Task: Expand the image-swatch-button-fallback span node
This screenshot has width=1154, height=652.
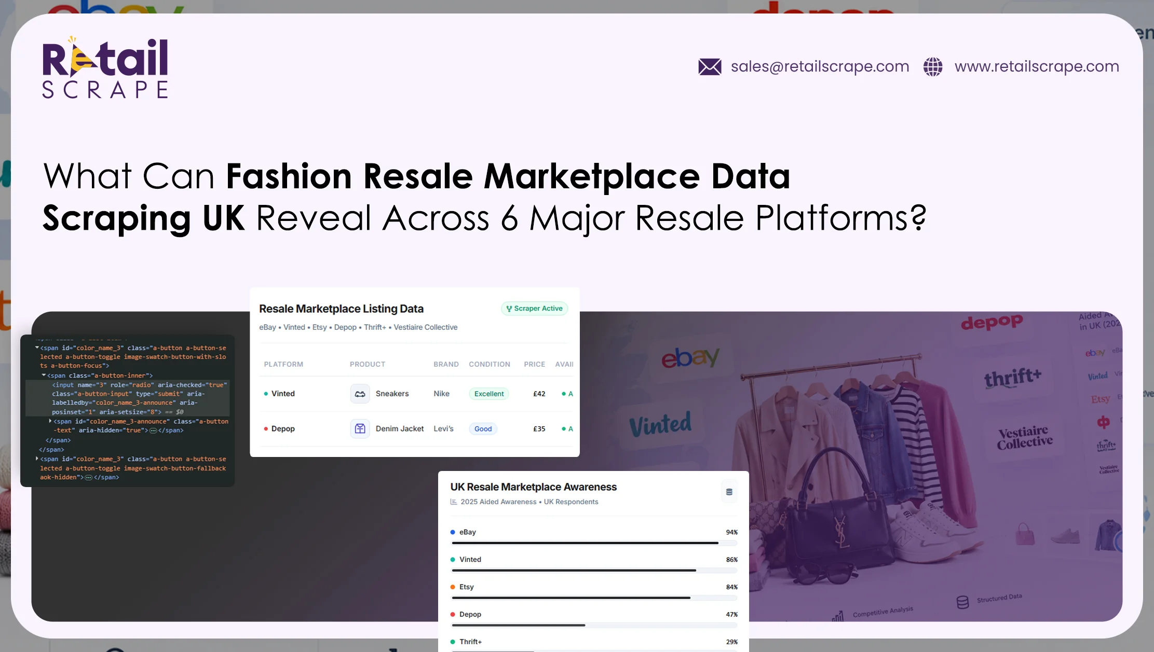Action: pos(37,459)
